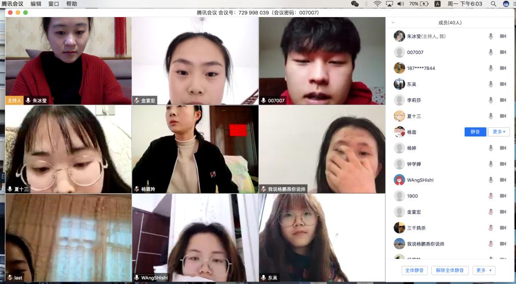Select 杨霖羚 video tile
Image resolution: width=516 pixels, height=284 pixels.
(195, 149)
